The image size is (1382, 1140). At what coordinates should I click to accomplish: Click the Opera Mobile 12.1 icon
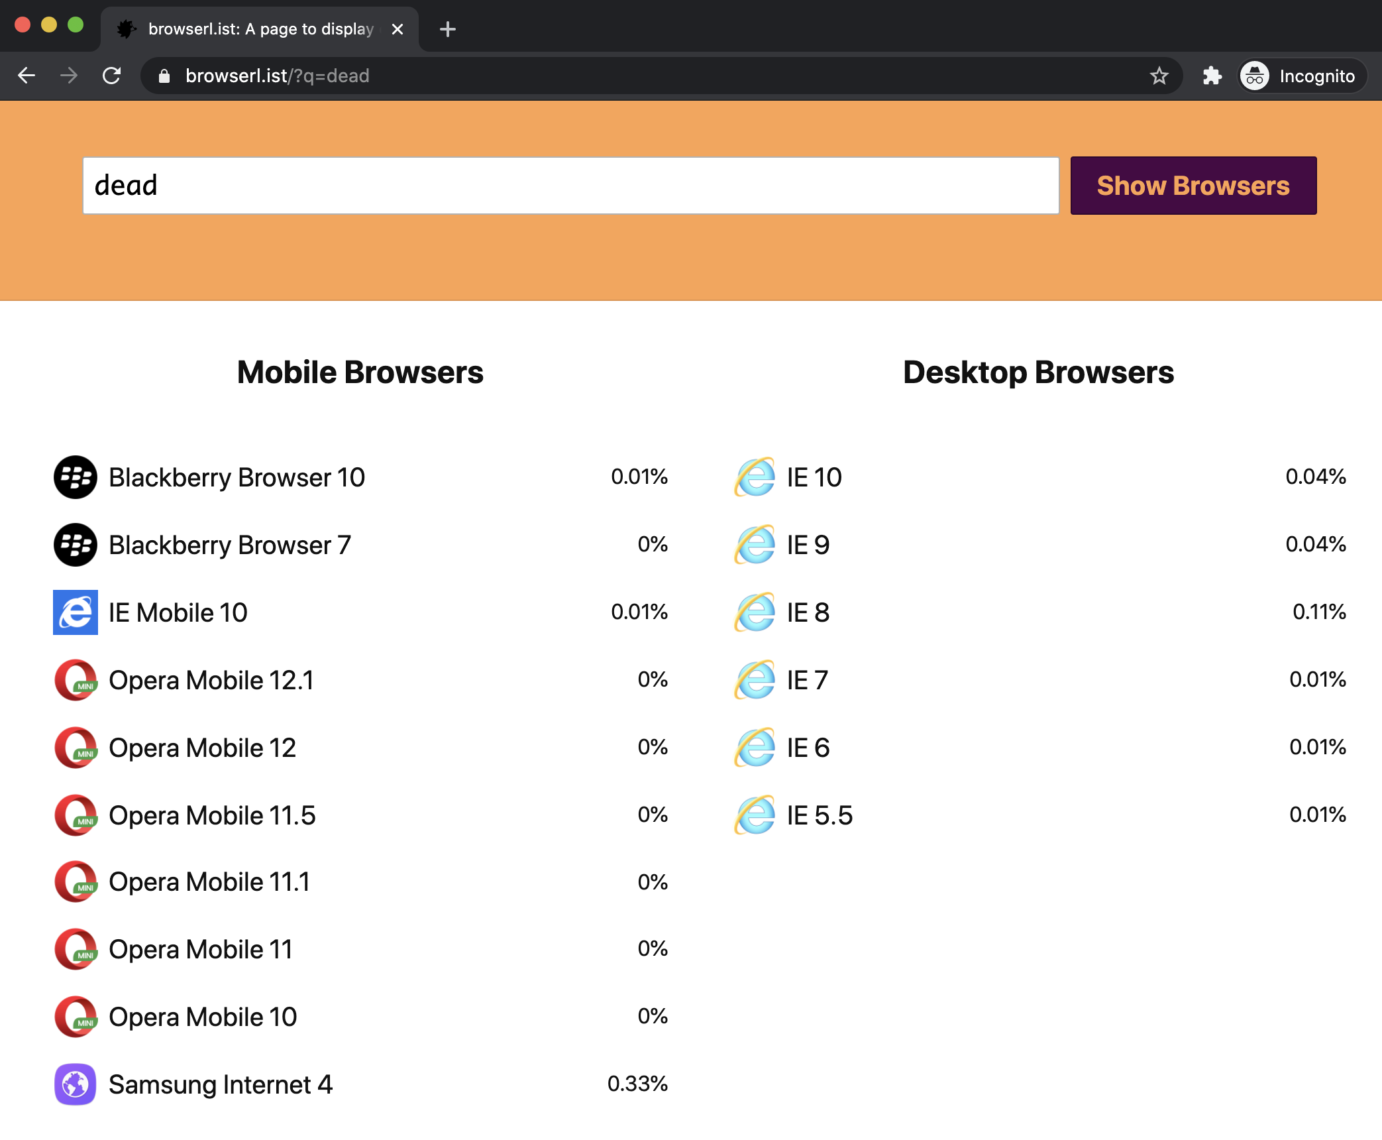[76, 680]
